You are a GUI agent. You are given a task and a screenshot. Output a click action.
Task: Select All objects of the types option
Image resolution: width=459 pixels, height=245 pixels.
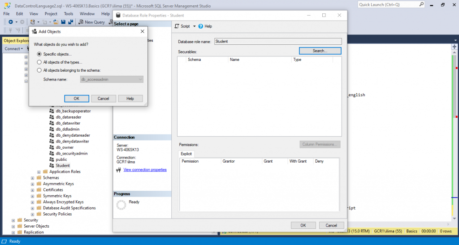click(x=39, y=62)
